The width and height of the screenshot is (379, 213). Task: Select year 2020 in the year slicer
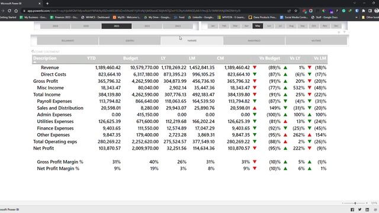[86, 26]
